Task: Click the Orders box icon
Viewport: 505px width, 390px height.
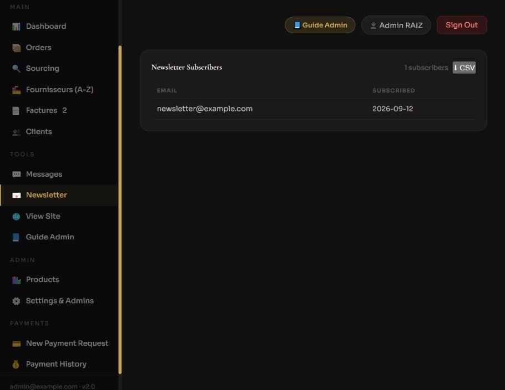Action: point(16,48)
